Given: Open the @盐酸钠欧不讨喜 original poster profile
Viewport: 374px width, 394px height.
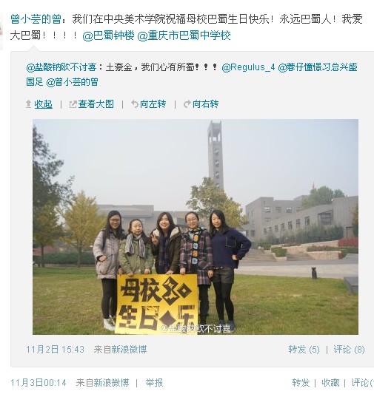Looking at the screenshot, I should (61, 67).
